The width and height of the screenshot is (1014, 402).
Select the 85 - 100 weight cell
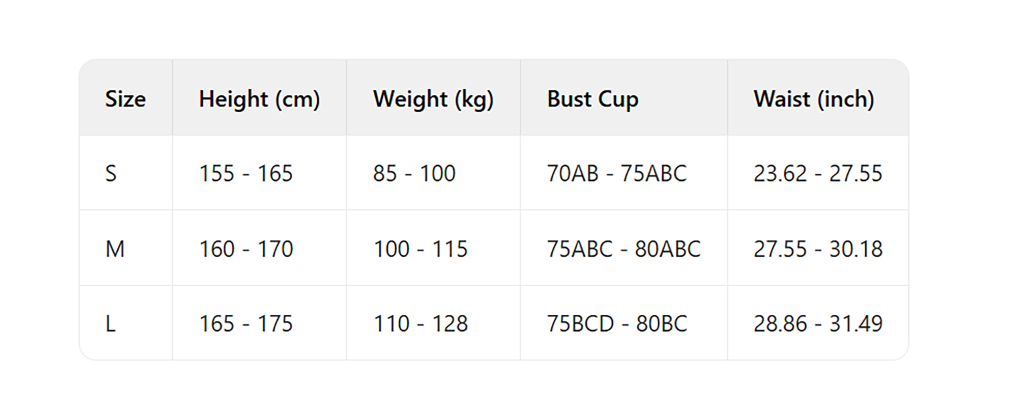pyautogui.click(x=433, y=173)
